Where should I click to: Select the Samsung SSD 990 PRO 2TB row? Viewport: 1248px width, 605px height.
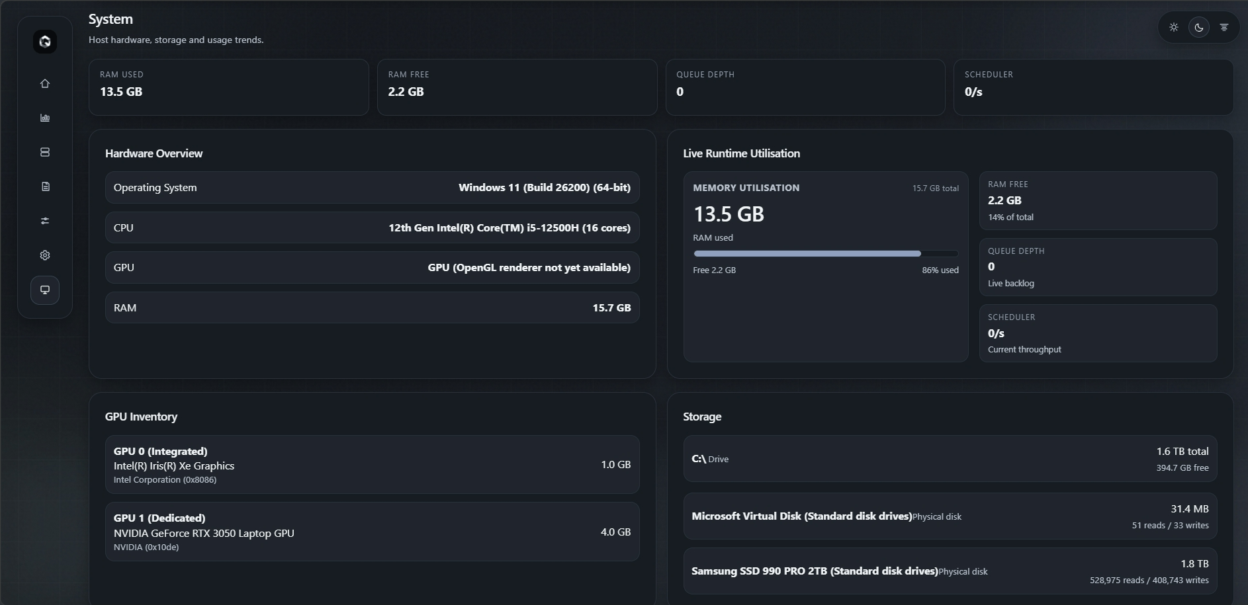950,571
